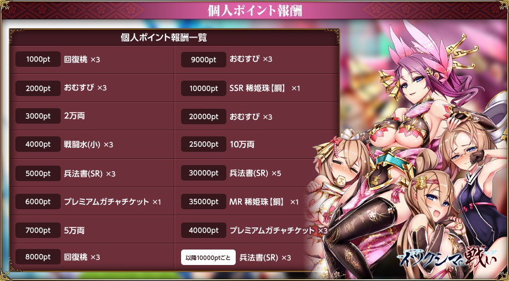
Task: Select the 4000pt 戦闘水(小) badge
Action: pos(38,145)
